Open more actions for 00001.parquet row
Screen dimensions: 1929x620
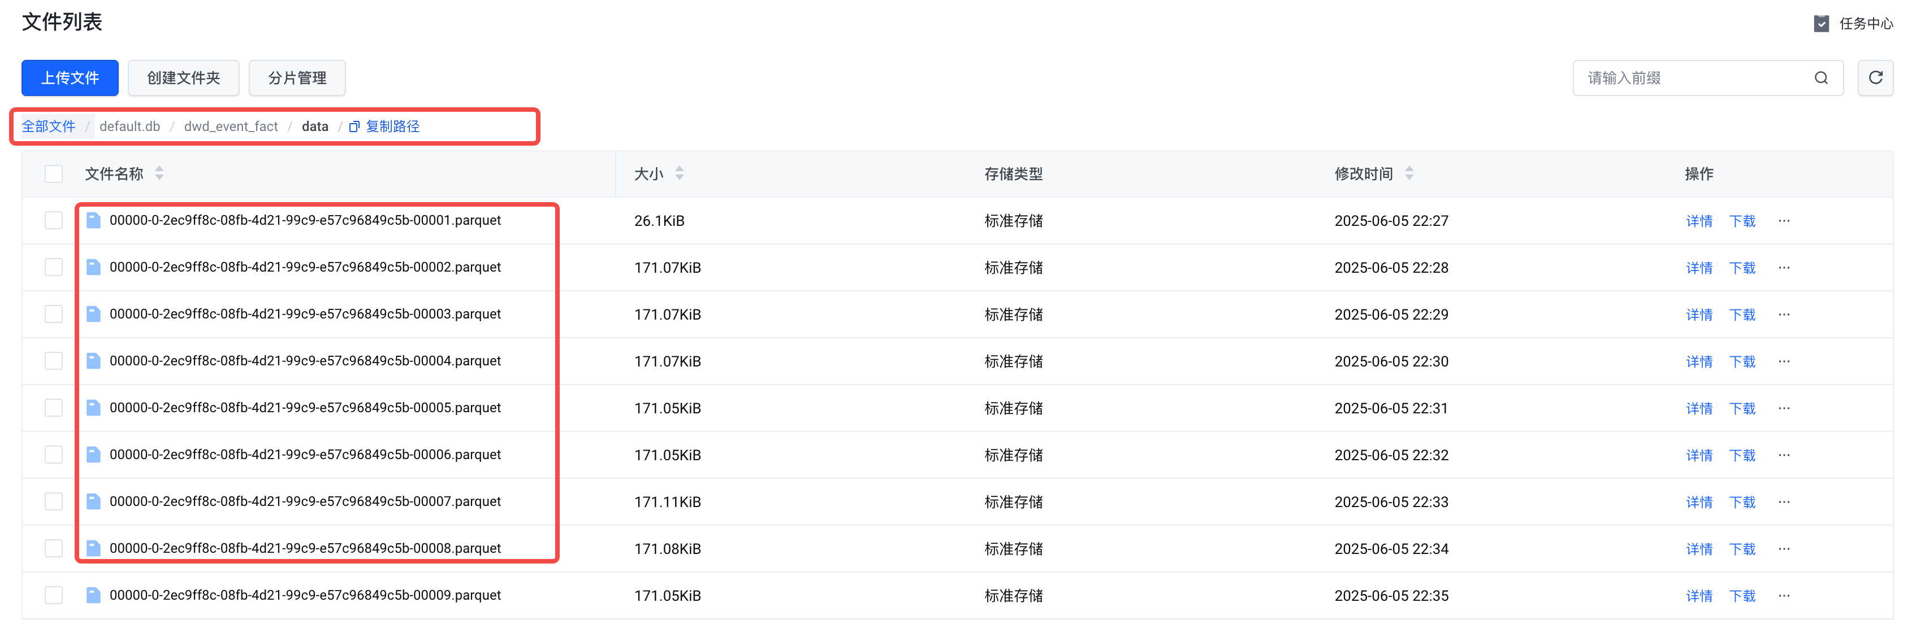(x=1784, y=221)
